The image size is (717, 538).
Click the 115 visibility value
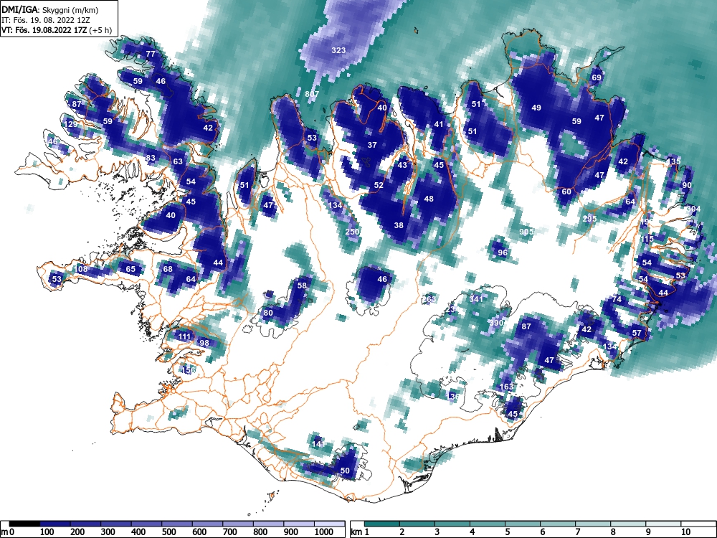[647, 240]
